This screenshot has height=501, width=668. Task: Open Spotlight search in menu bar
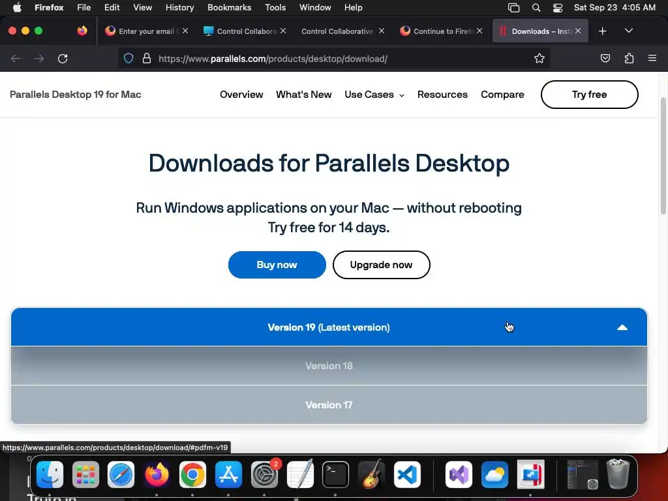536,7
